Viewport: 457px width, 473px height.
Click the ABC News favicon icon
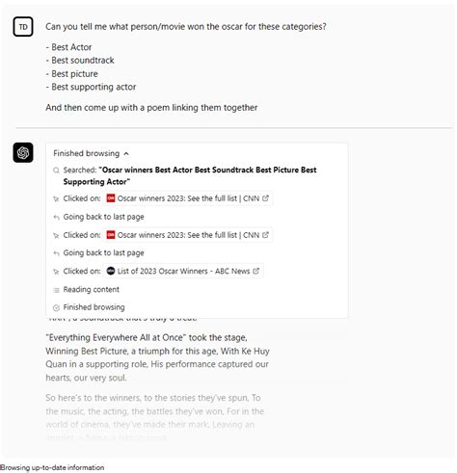point(111,271)
